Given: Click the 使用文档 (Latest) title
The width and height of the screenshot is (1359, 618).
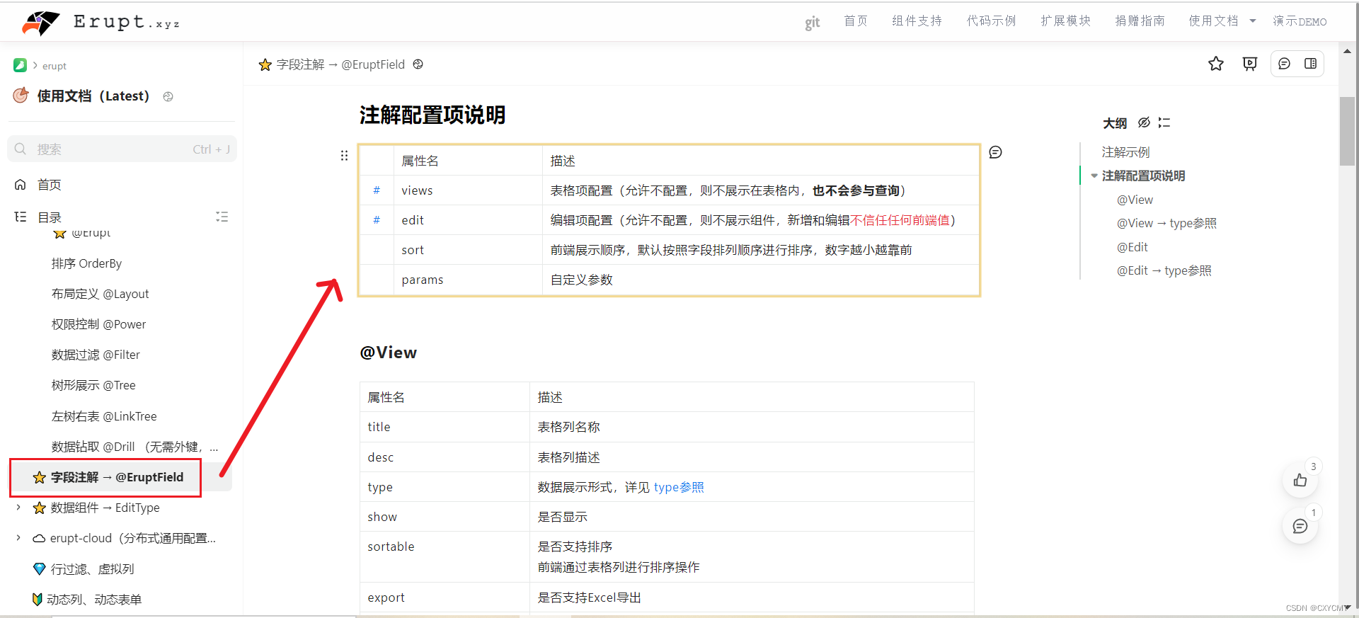Looking at the screenshot, I should click(x=93, y=96).
